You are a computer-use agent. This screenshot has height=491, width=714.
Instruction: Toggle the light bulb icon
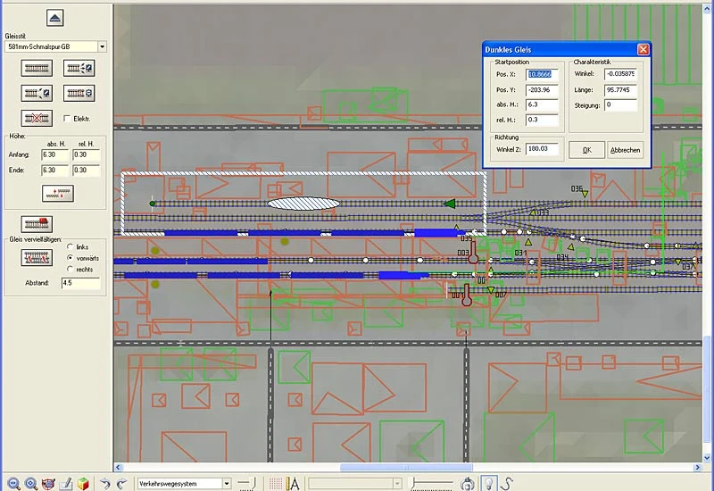click(x=489, y=483)
